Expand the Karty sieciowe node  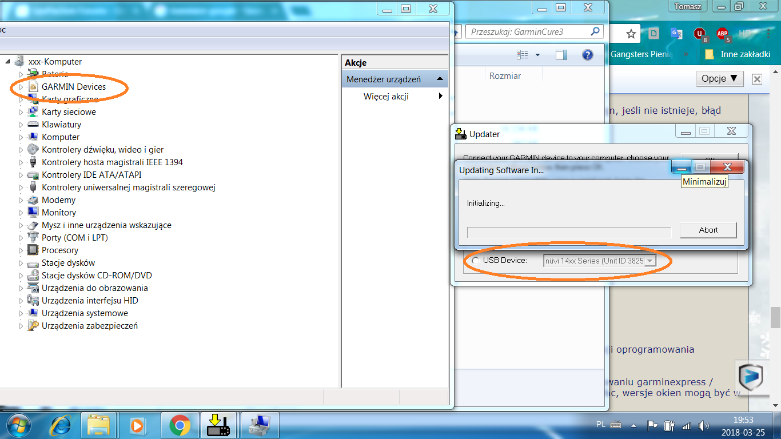[22, 112]
